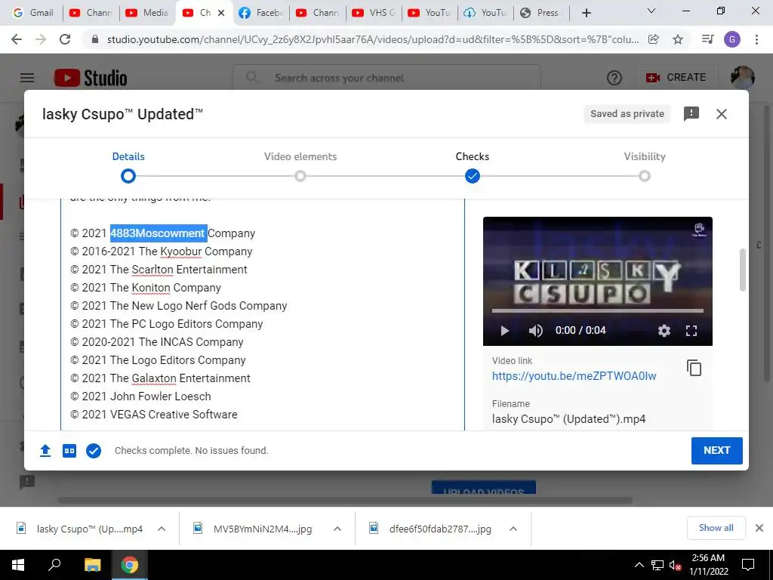
Task: Go back in browser history
Action: [x=17, y=39]
